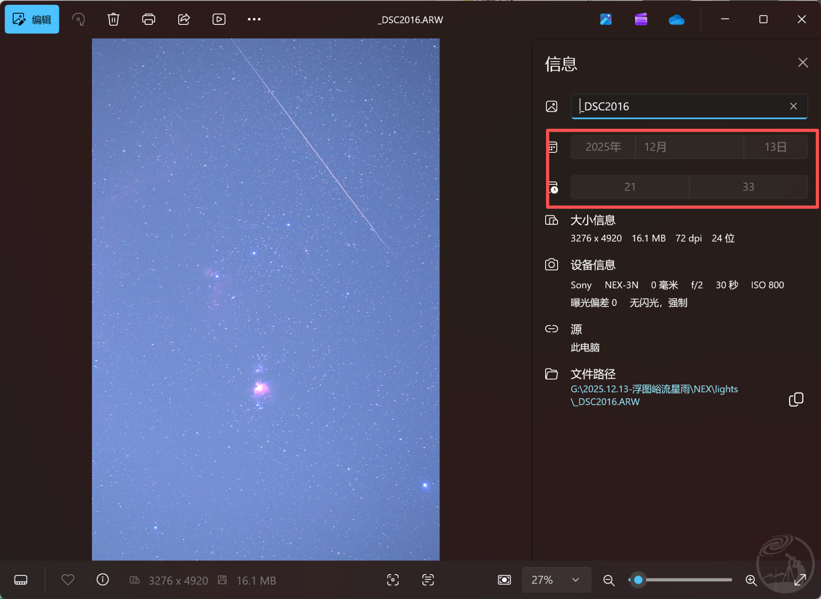Rotate the image with rotate icon

tap(78, 19)
